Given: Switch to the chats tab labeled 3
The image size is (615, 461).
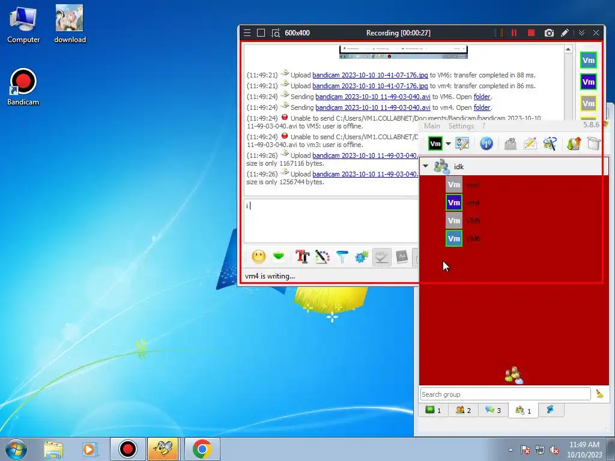Looking at the screenshot, I should [x=493, y=410].
